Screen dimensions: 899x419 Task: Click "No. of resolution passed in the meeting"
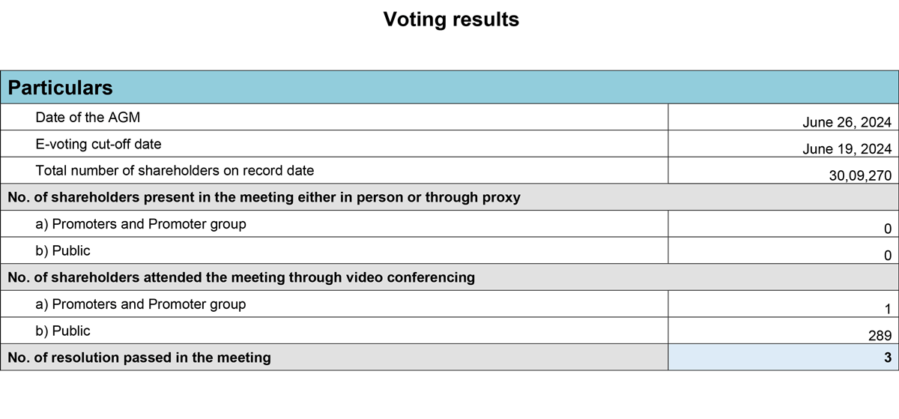[x=139, y=358]
